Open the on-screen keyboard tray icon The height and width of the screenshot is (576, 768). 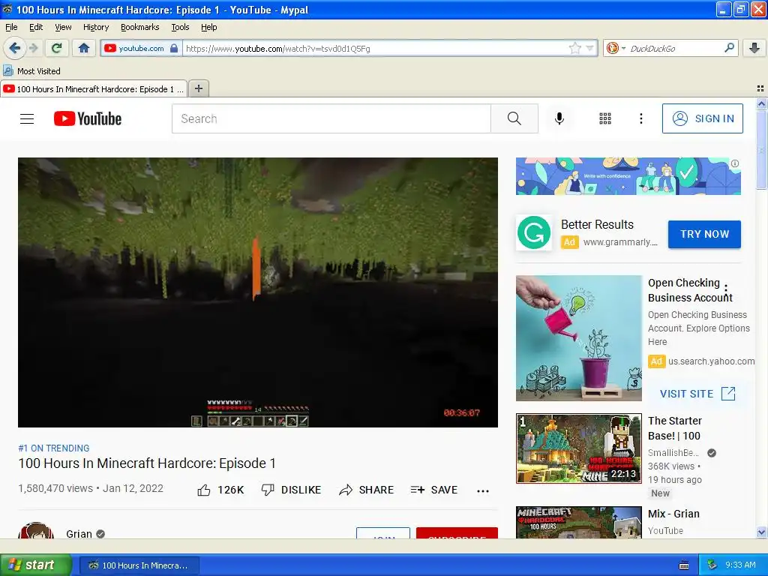click(x=684, y=565)
